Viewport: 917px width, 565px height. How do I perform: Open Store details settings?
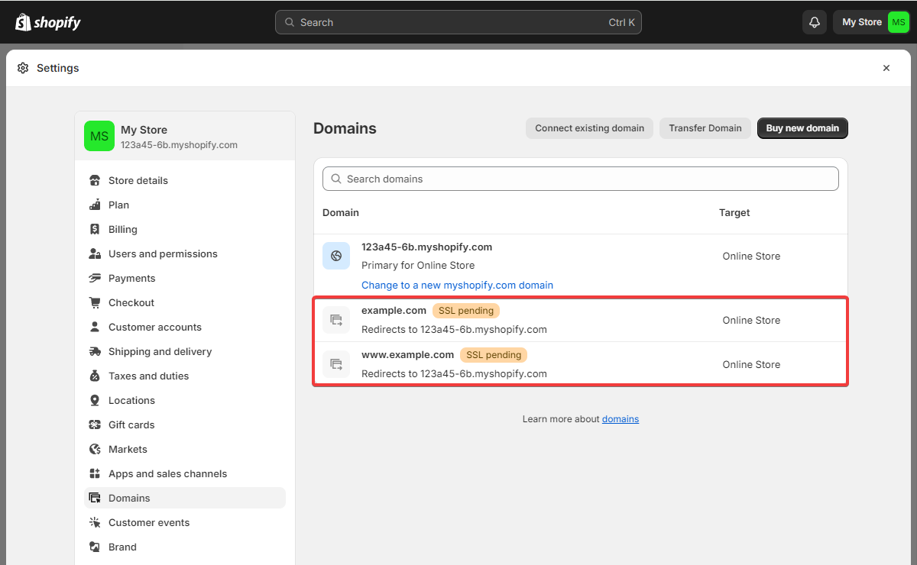138,180
